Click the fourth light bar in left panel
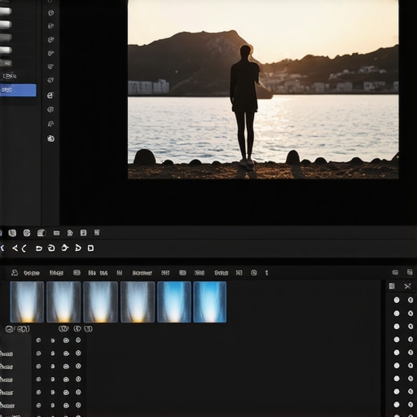417x417 pixels. (6, 50)
